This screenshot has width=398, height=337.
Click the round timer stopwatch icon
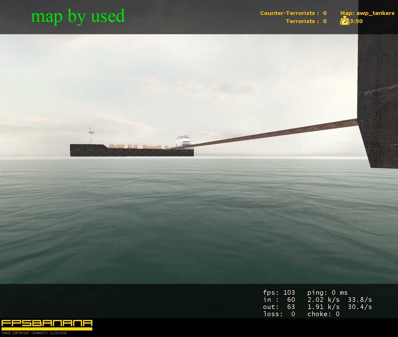click(x=345, y=21)
